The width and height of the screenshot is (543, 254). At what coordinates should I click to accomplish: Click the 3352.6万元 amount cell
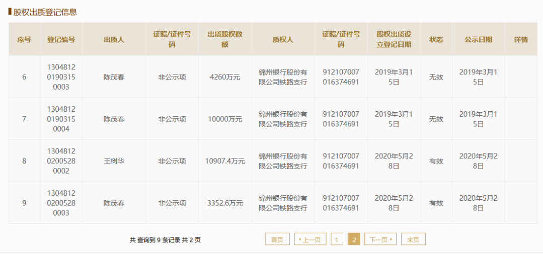pos(225,203)
